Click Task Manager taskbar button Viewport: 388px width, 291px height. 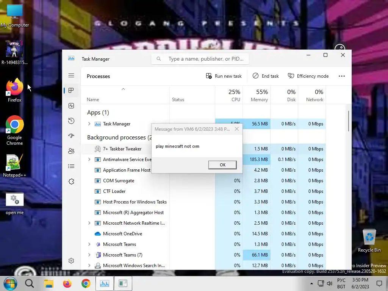105,283
